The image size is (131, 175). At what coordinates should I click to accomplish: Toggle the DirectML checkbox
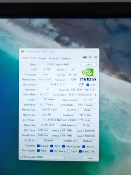(84, 146)
